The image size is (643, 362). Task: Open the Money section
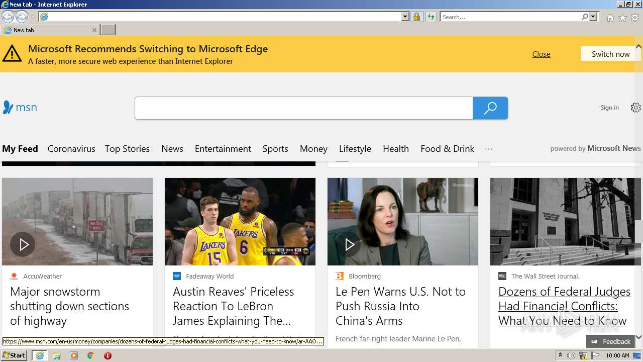pos(313,149)
